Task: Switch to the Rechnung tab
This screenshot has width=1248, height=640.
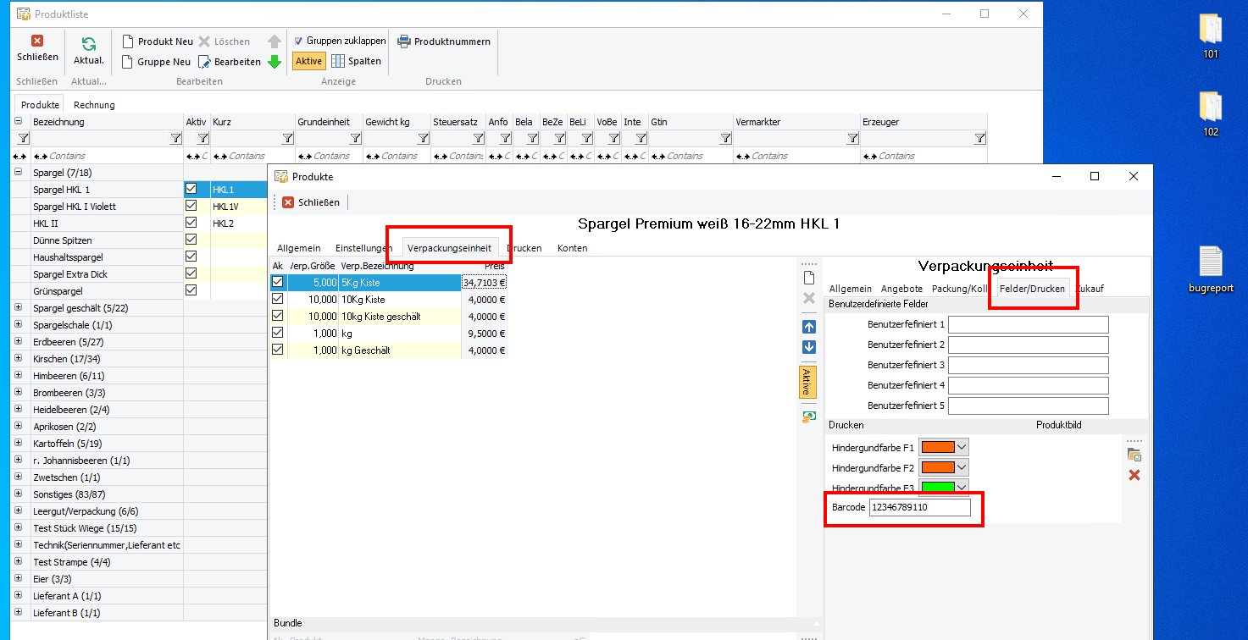Action: pyautogui.click(x=94, y=105)
